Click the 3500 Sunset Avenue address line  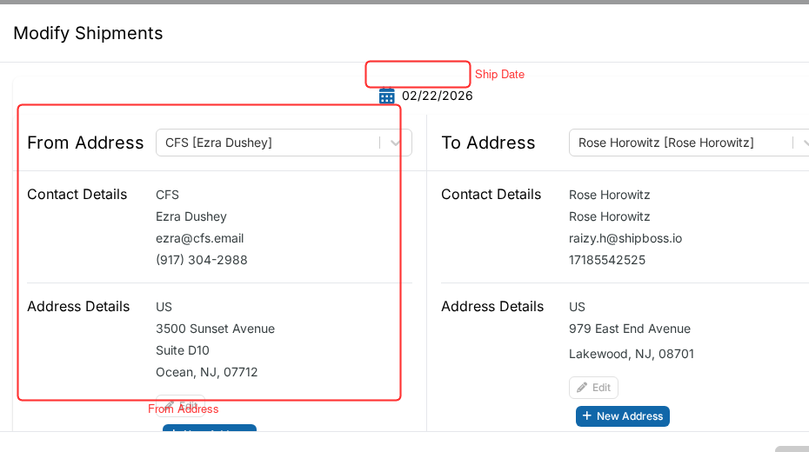215,329
